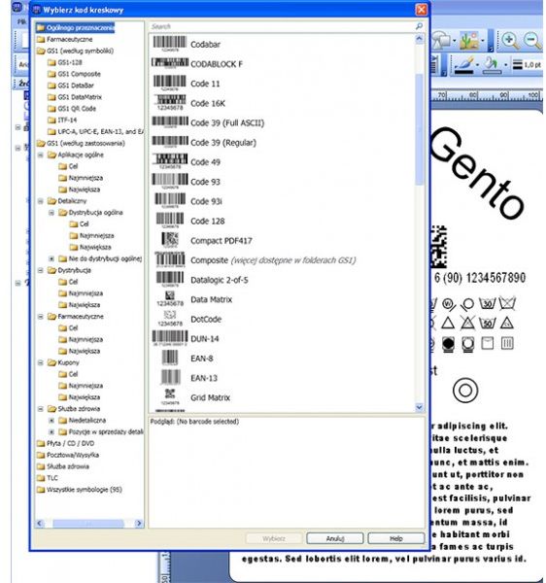Click the Help button

[x=396, y=538]
